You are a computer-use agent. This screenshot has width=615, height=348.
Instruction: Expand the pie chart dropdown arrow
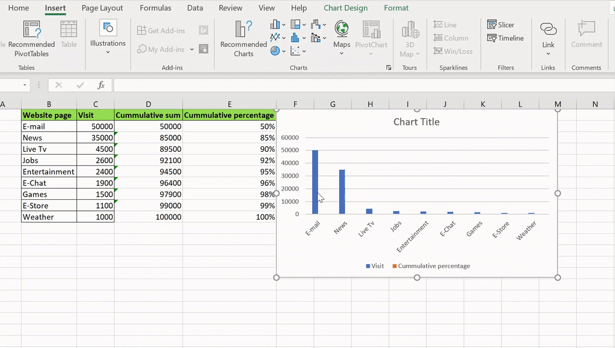(x=283, y=52)
